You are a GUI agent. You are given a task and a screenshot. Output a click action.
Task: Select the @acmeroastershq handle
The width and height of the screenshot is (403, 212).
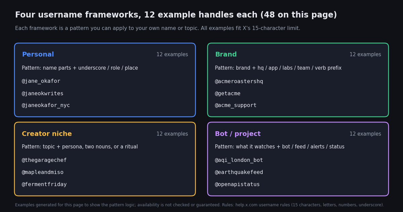click(x=239, y=81)
